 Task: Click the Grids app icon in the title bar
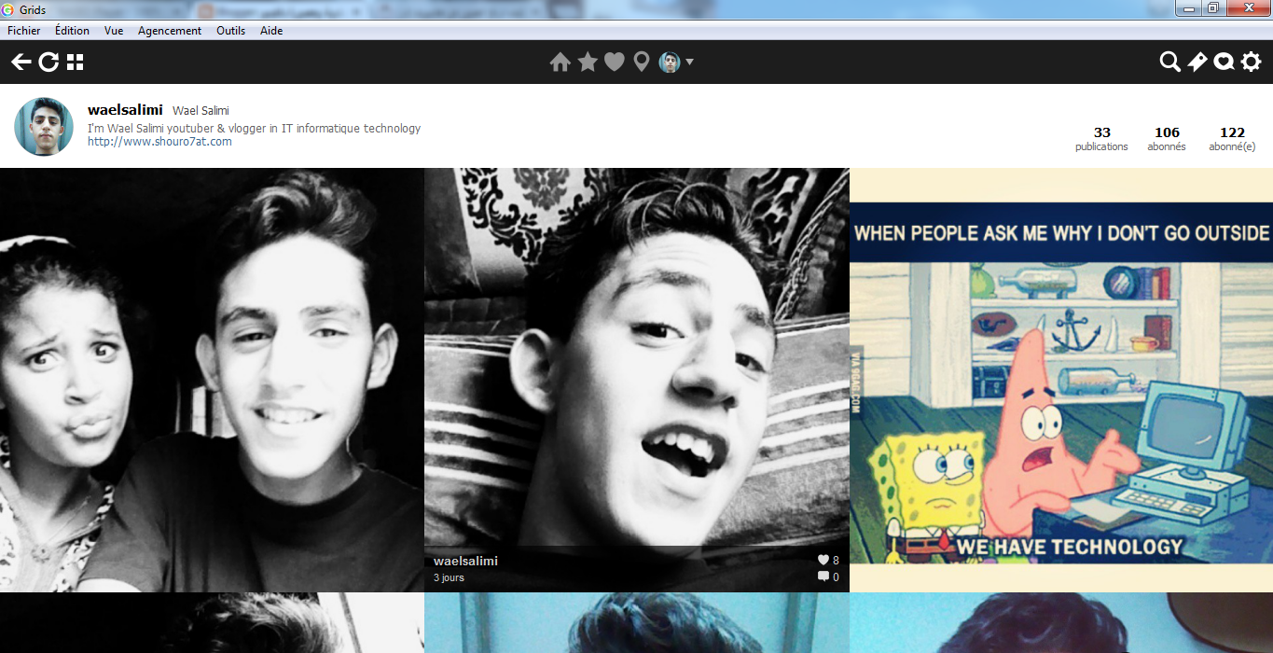[7, 9]
